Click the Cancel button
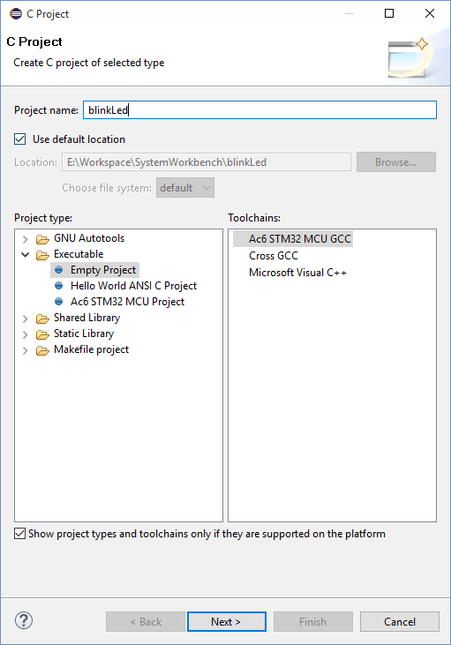 pos(400,621)
